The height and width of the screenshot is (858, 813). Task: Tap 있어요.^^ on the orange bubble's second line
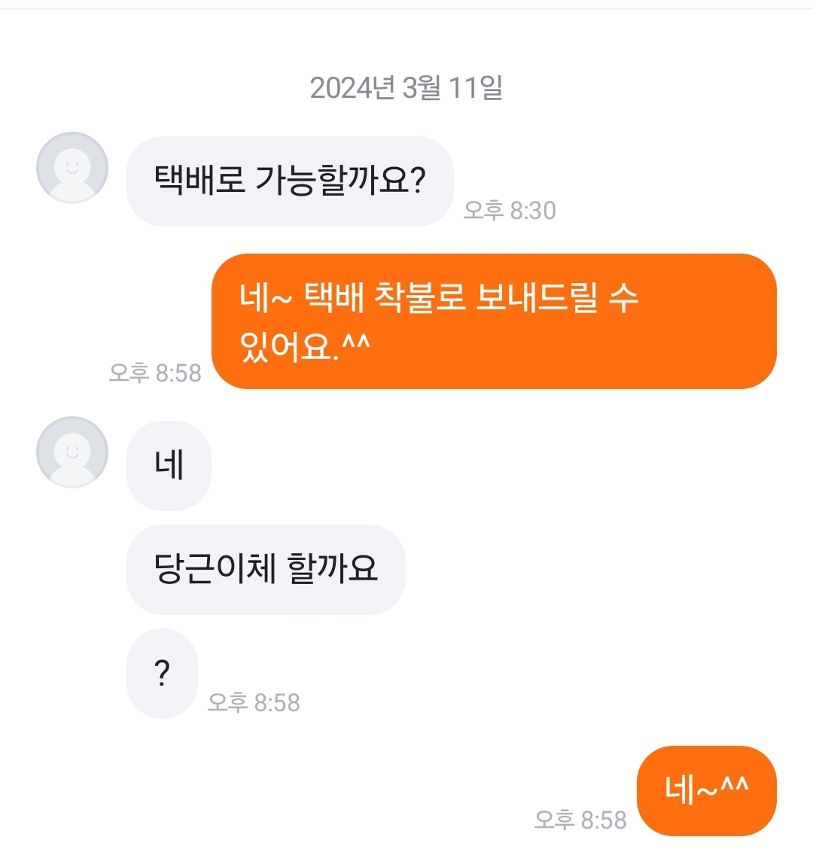tap(305, 347)
